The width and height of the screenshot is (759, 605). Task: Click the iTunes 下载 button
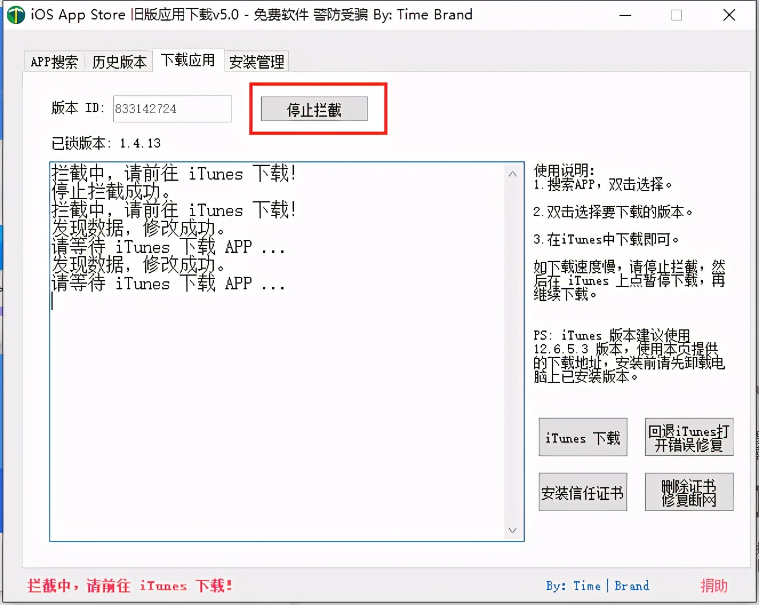[582, 437]
